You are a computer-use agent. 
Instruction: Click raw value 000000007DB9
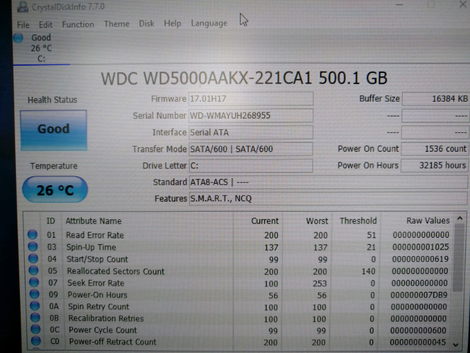[419, 295]
